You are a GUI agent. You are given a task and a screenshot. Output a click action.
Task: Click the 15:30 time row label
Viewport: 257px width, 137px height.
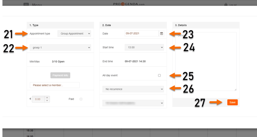(x=30, y=131)
